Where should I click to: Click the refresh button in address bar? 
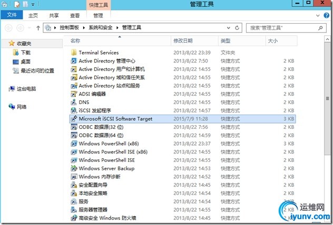coord(237,28)
